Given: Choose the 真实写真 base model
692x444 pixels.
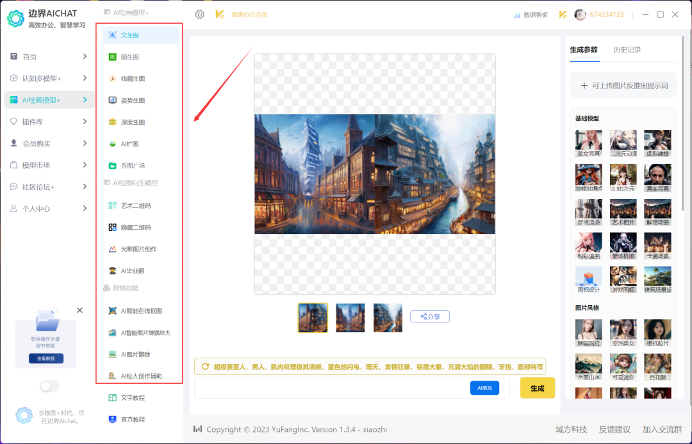Looking at the screenshot, I should pyautogui.click(x=657, y=178).
